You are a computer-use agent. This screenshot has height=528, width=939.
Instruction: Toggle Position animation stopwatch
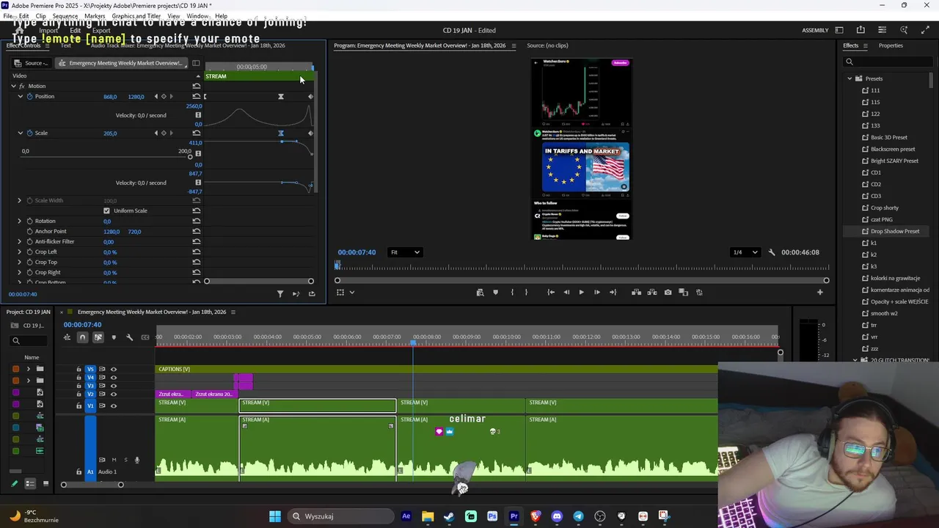pyautogui.click(x=29, y=97)
